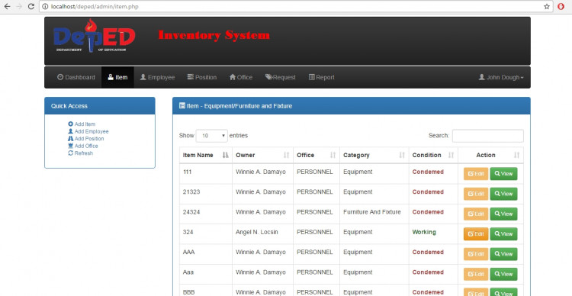572x296 pixels.
Task: Click the Opera extension icon
Action: click(x=561, y=6)
